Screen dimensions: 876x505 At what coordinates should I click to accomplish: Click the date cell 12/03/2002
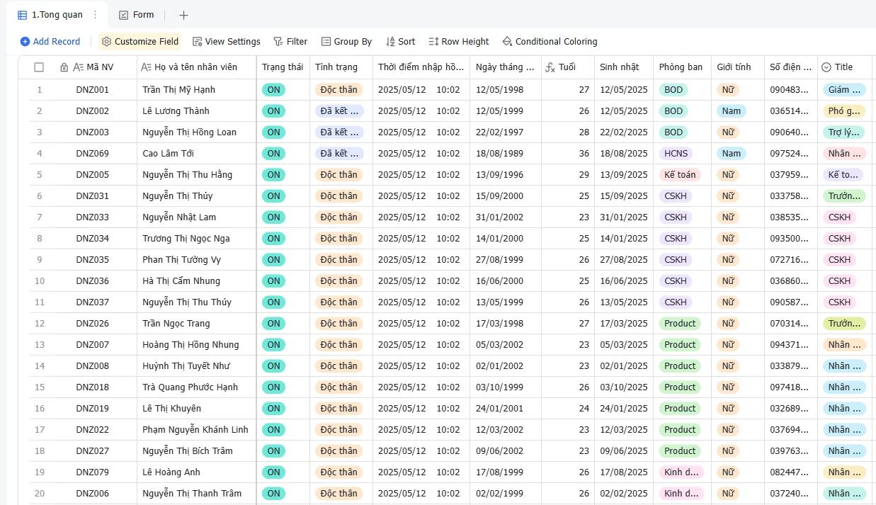pos(506,430)
